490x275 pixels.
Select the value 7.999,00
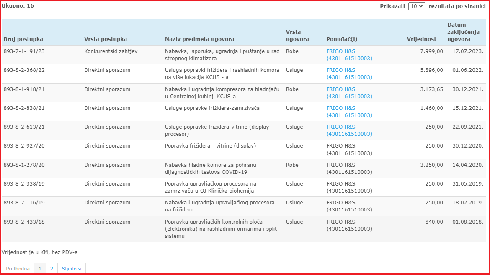coord(431,51)
